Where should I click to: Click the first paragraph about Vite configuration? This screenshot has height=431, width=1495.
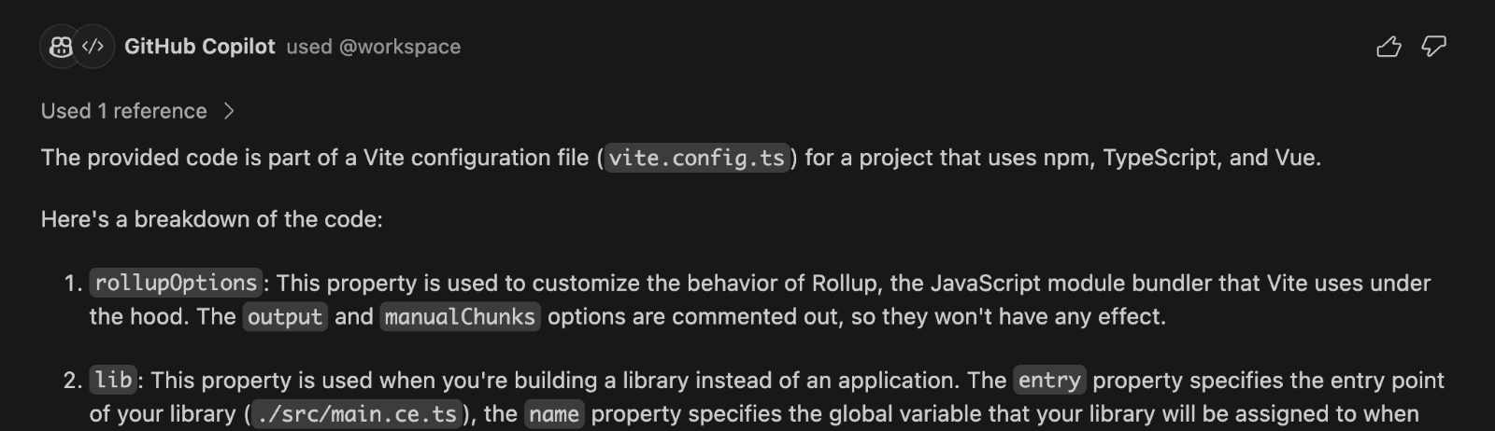pos(681,158)
